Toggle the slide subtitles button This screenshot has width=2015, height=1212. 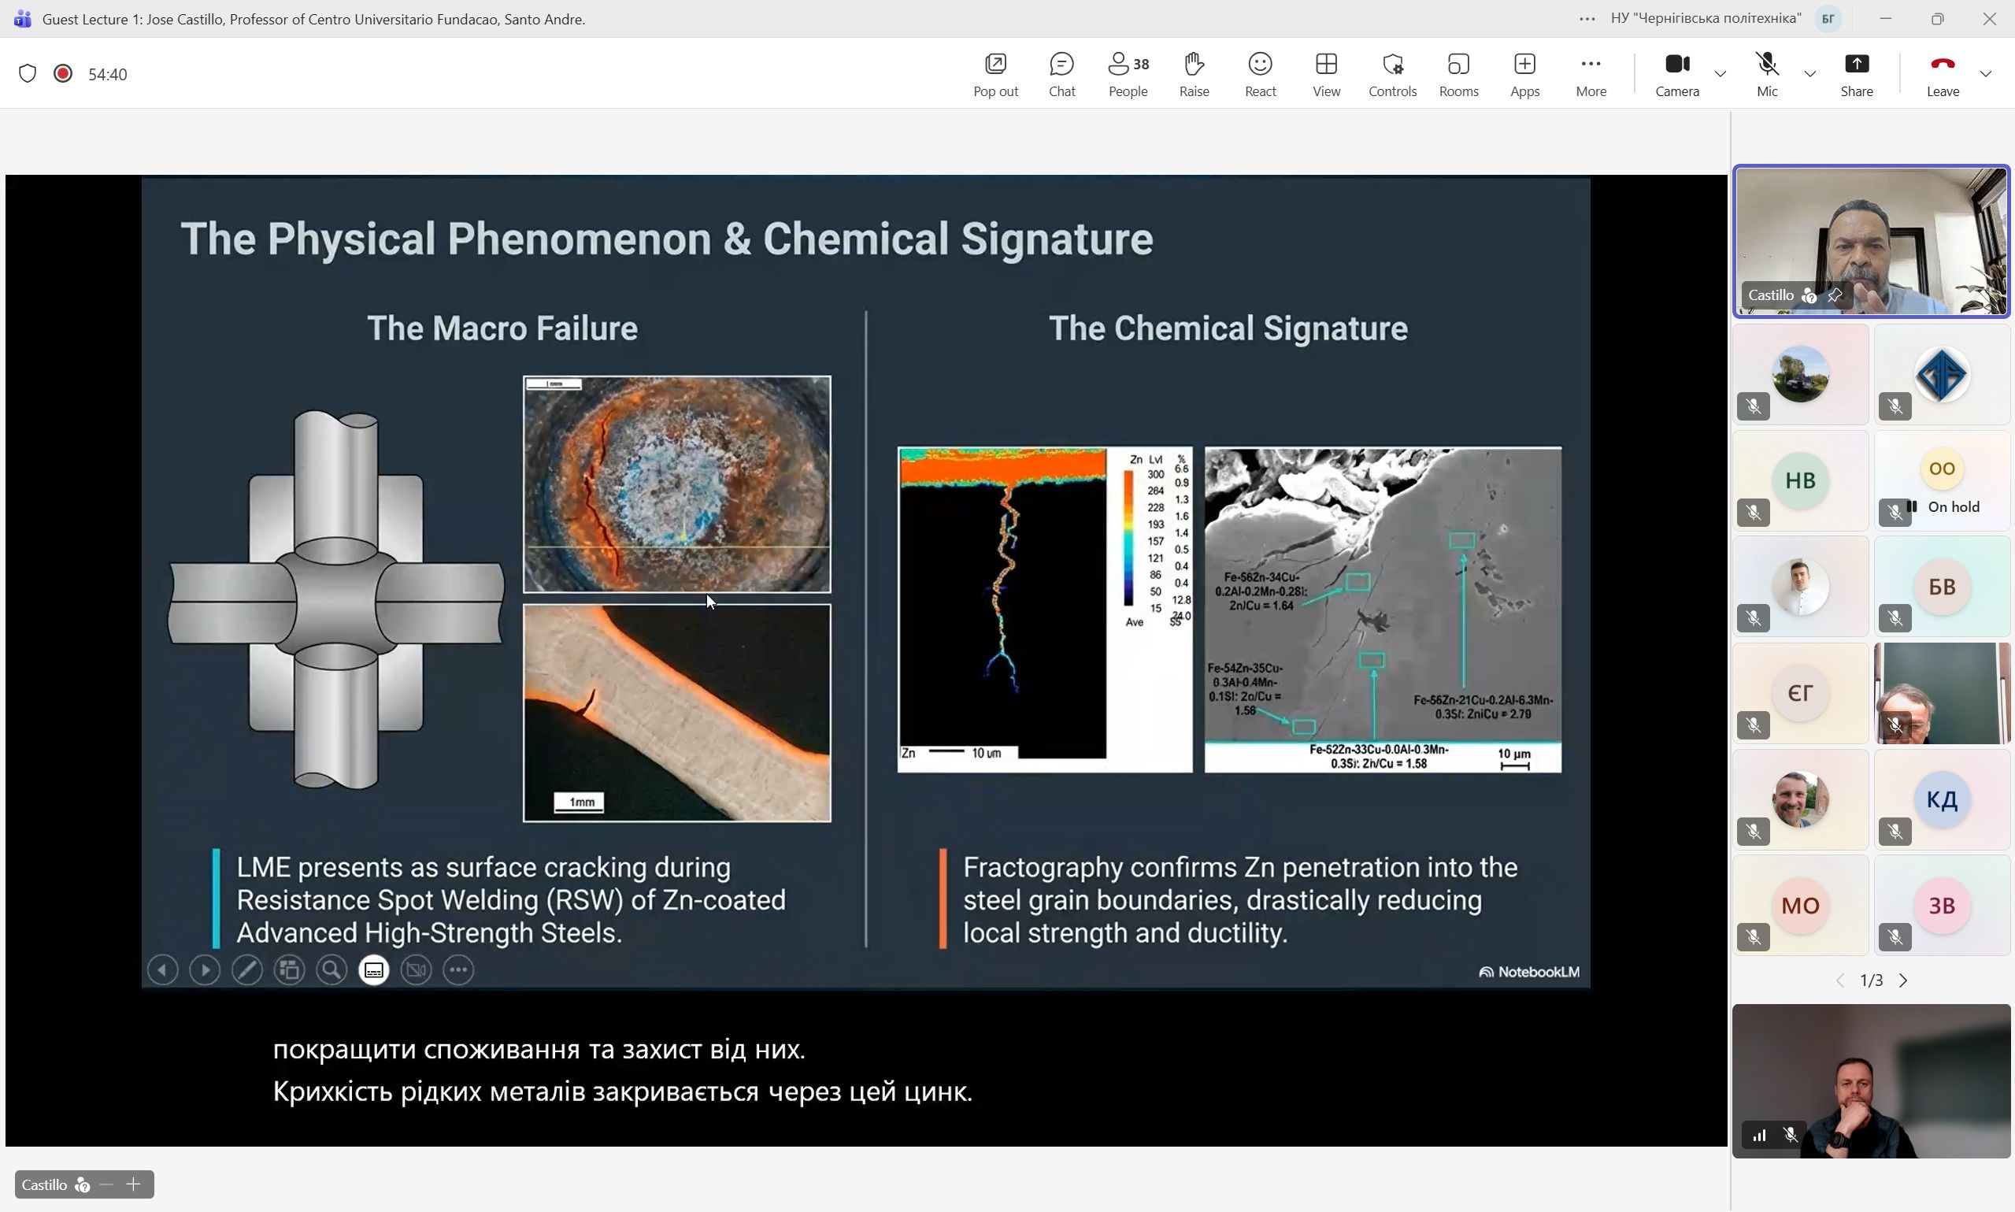pos(374,970)
